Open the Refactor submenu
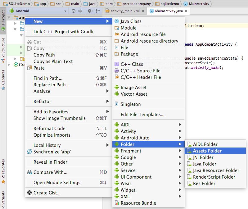This screenshot has width=248, height=209. point(69,102)
